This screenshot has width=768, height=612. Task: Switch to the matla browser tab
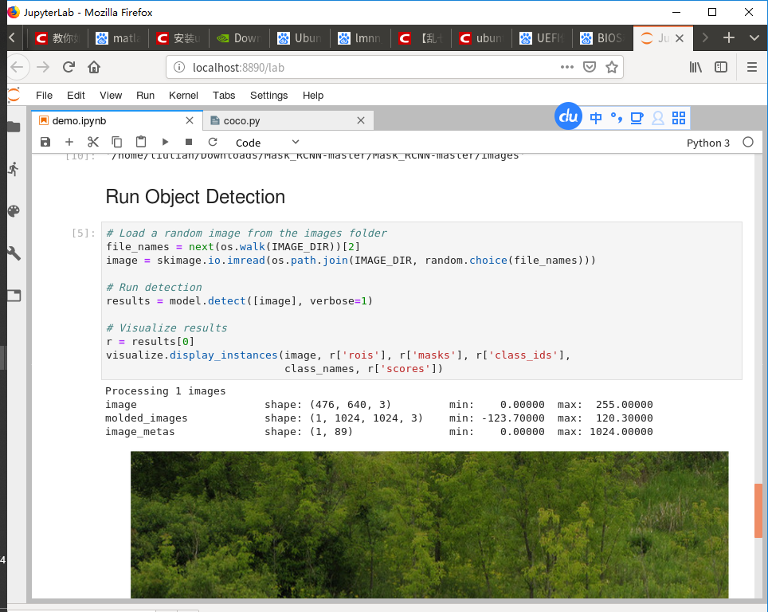click(118, 38)
